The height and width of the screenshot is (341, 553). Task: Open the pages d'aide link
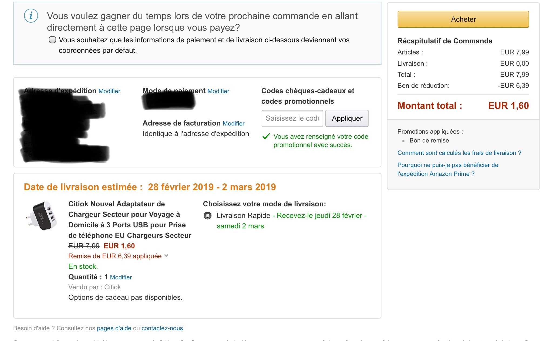coord(114,328)
